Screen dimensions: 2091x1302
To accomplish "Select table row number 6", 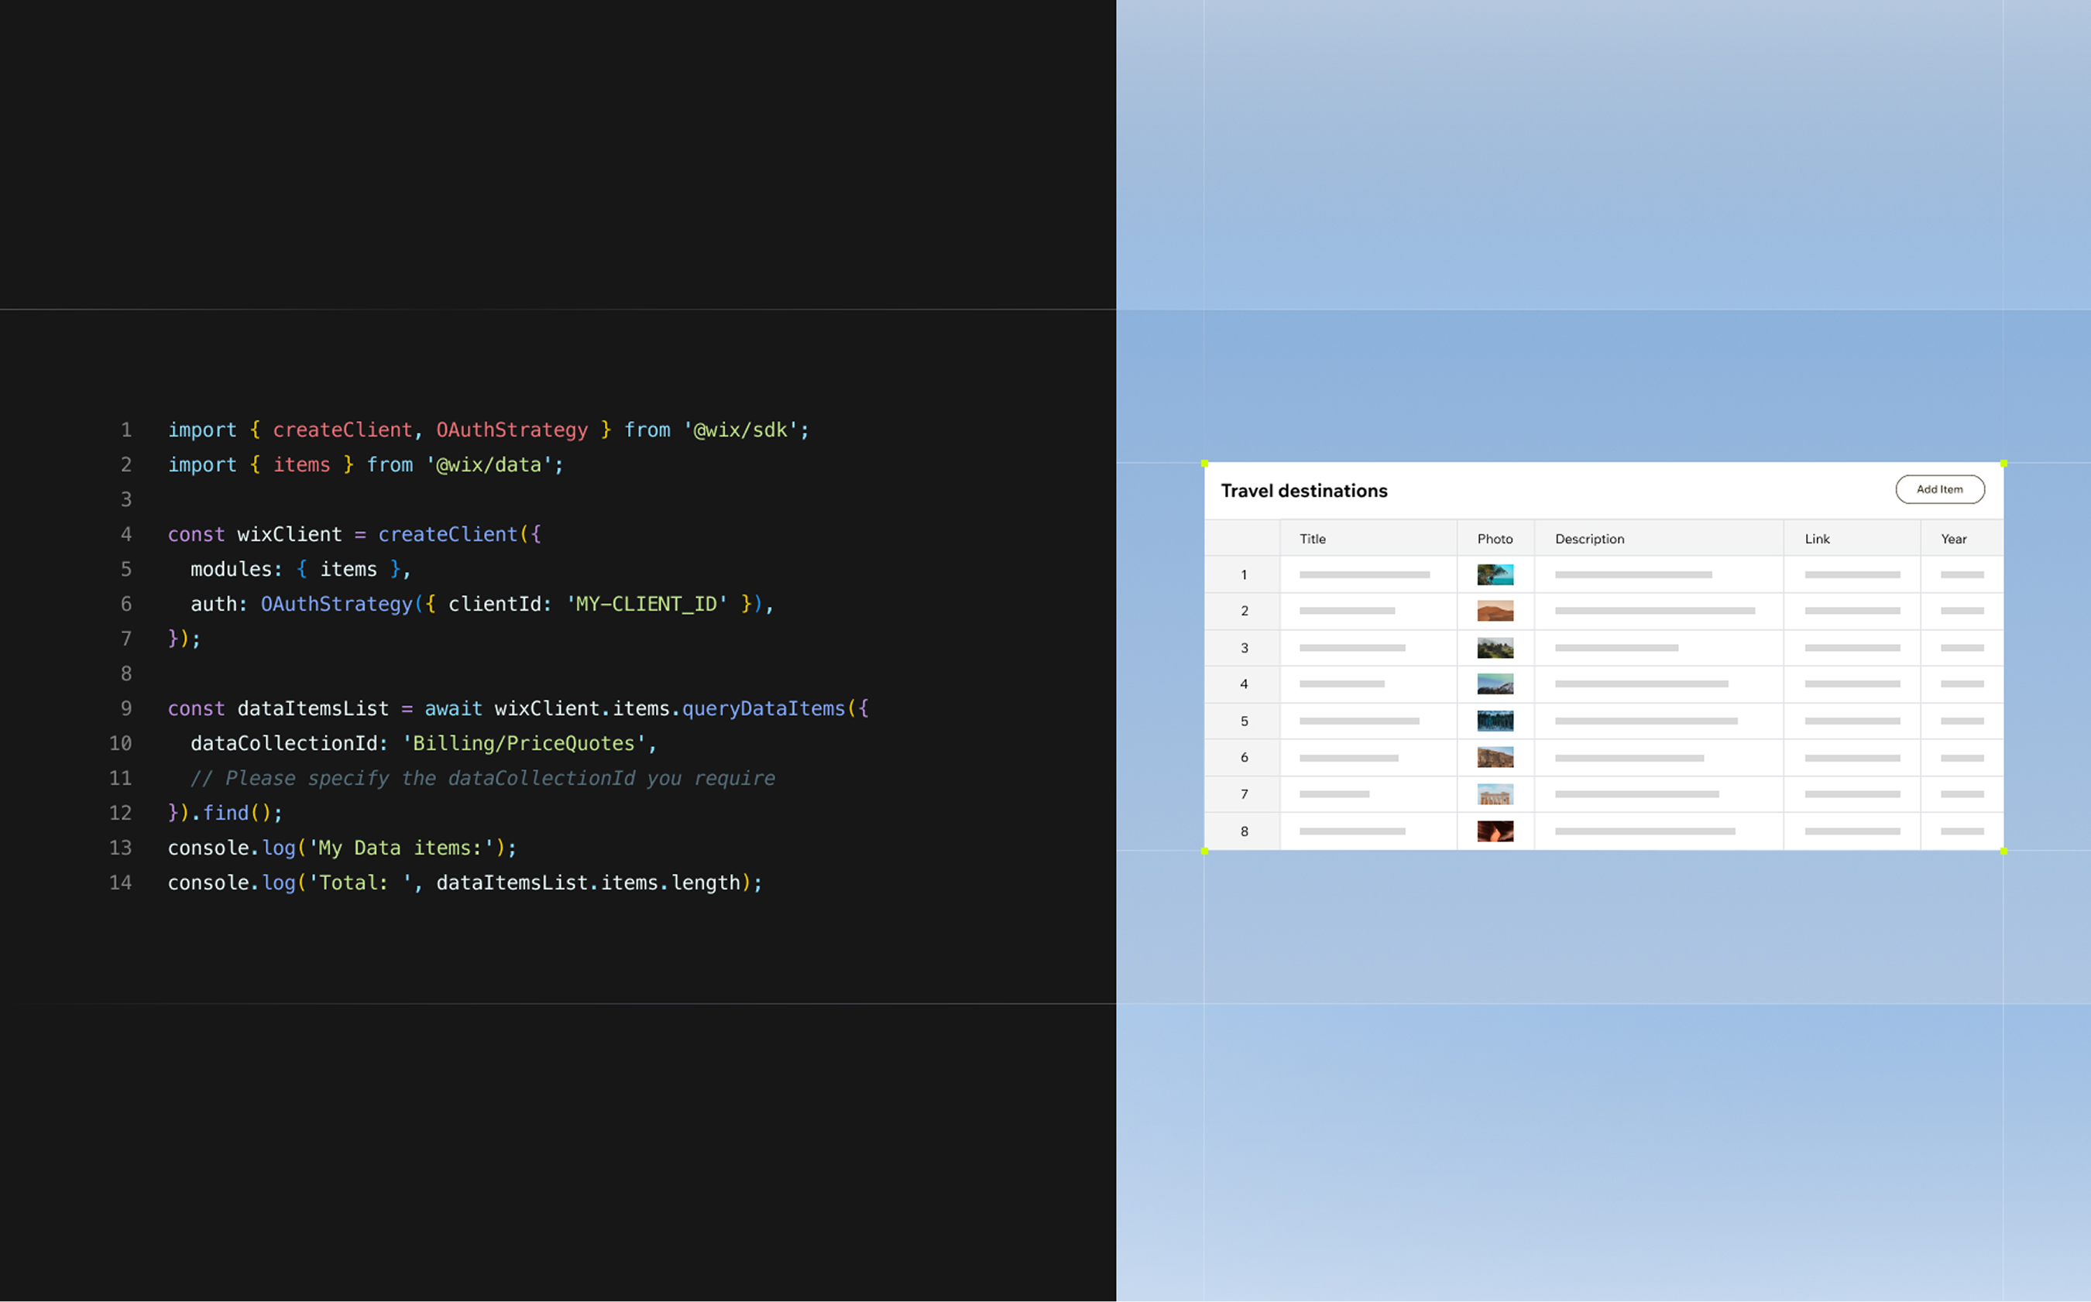I will (1243, 758).
